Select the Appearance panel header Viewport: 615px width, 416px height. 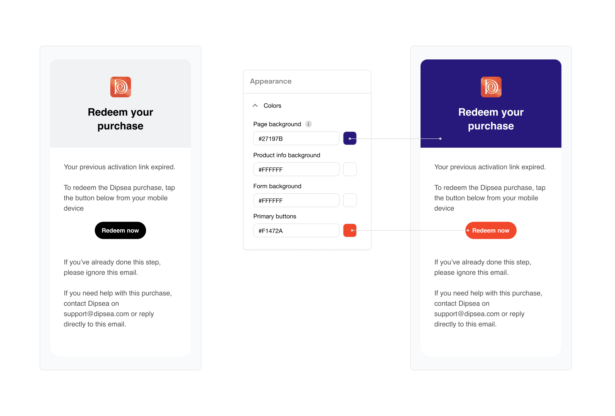coord(307,82)
